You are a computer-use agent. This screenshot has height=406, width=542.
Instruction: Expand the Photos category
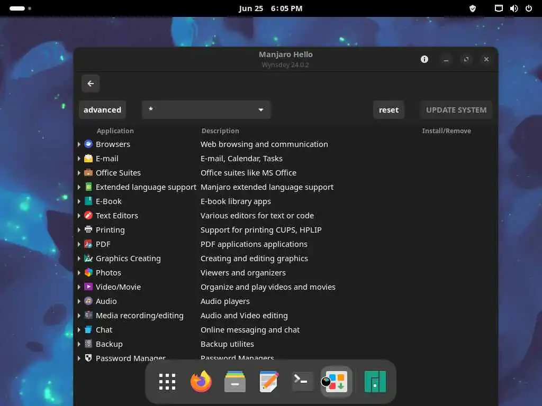coord(79,273)
